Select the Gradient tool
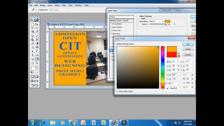Viewport: 224px width, 126px height. (x=37, y=43)
